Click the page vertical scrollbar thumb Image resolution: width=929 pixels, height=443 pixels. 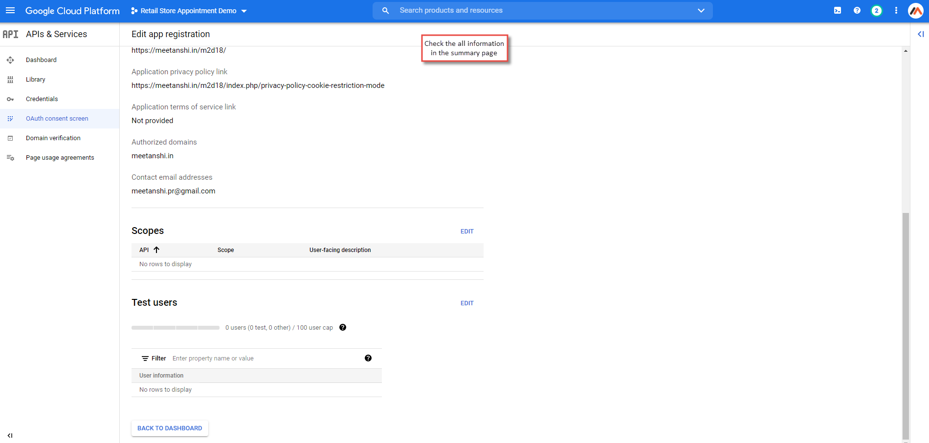pos(906,326)
